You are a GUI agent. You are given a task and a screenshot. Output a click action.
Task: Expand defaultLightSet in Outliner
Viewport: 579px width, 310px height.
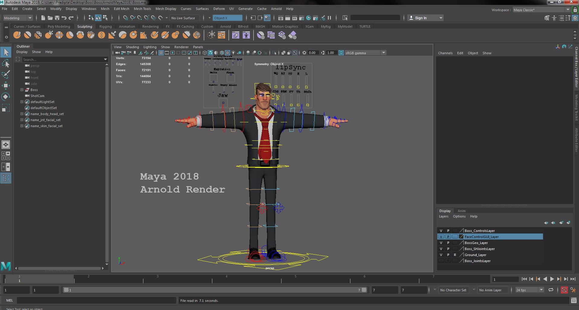[22, 102]
